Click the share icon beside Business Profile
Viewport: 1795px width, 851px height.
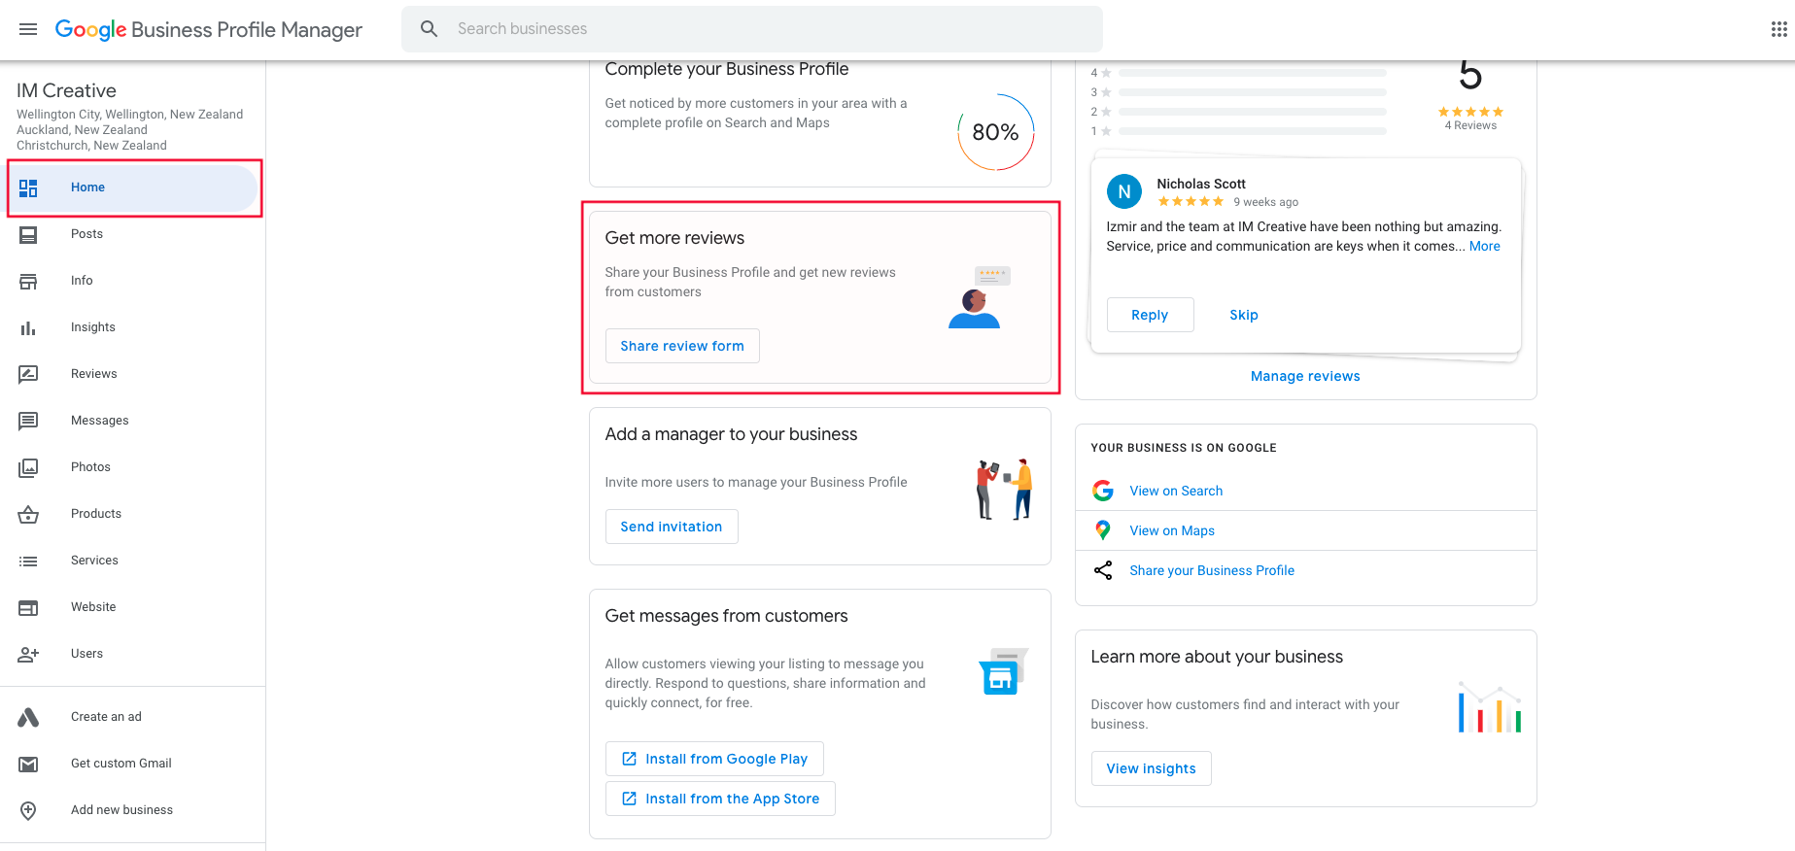click(x=1103, y=570)
